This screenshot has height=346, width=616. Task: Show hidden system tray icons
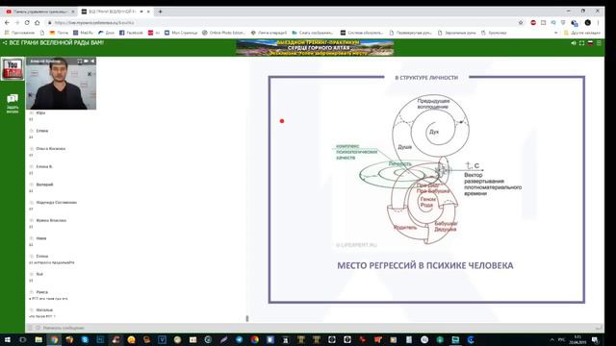click(552, 339)
